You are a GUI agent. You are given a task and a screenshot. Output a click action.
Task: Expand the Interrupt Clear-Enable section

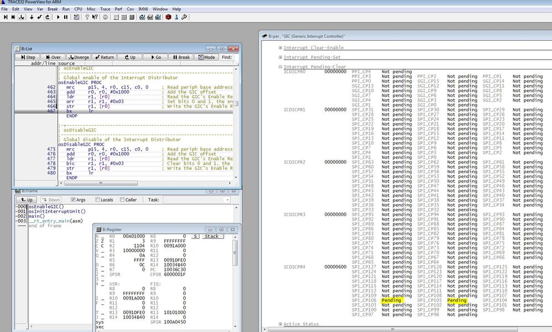coord(280,47)
